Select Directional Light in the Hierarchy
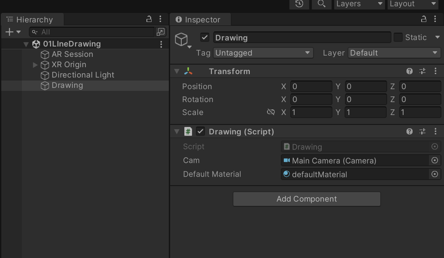Image resolution: width=444 pixels, height=258 pixels. click(x=83, y=75)
